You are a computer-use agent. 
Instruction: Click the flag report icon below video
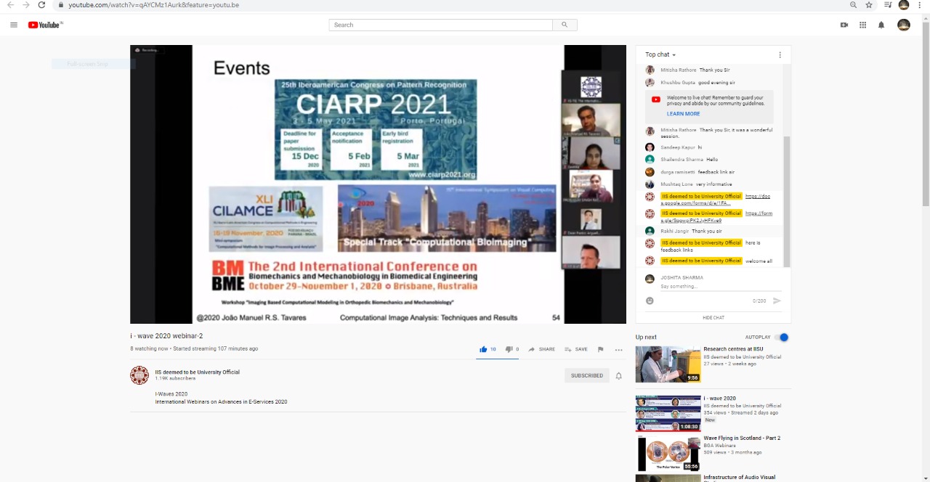click(x=600, y=349)
